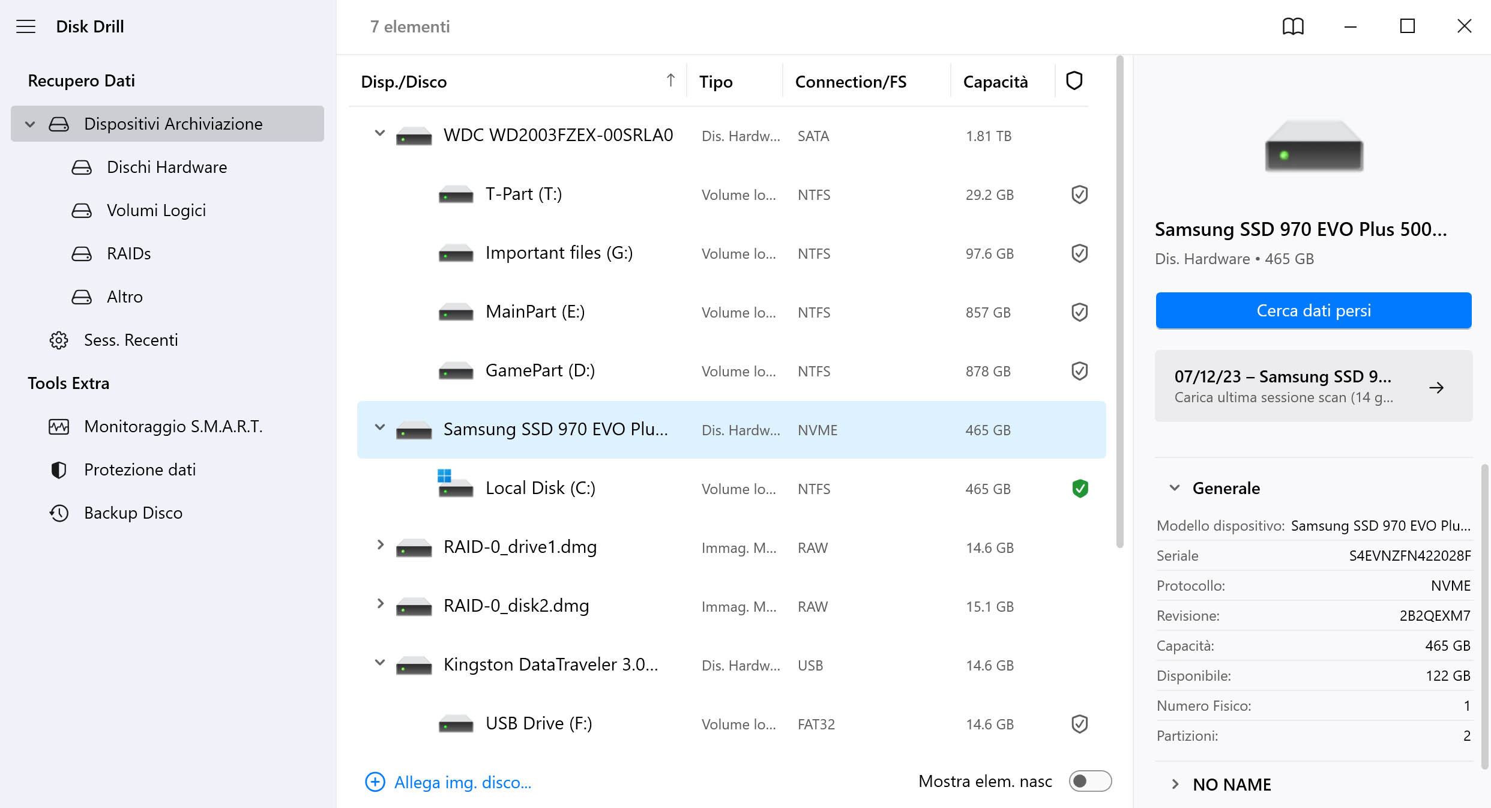Screen dimensions: 1491x808
Task: Click the WDC WD2003FZEX drive icon
Action: pos(414,136)
